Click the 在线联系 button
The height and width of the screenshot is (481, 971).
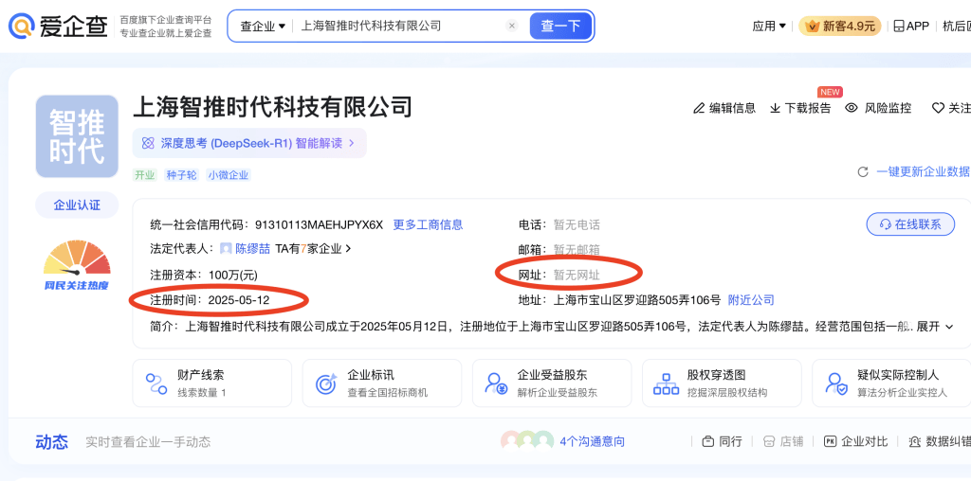click(910, 224)
